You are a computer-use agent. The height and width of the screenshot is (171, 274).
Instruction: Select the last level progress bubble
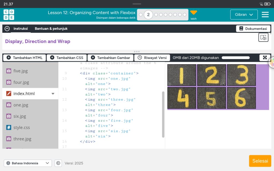(x=185, y=15)
